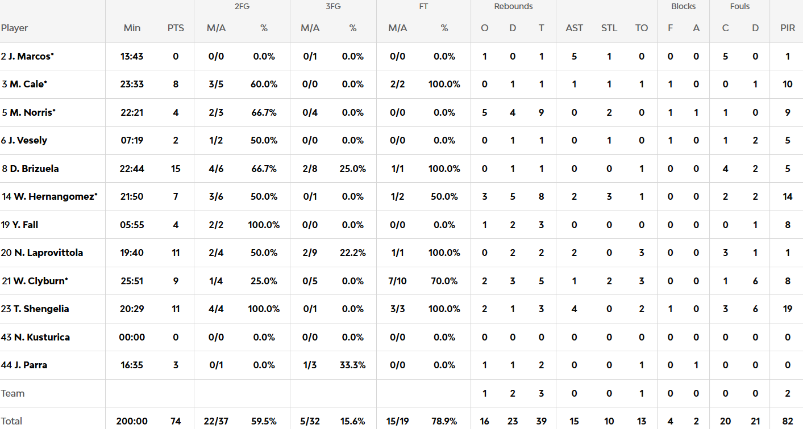Click N. Laprovittola player link

48,253
